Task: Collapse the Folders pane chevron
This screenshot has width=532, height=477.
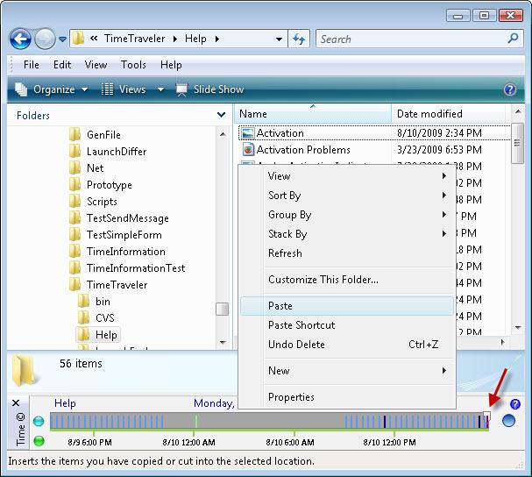Action: point(221,115)
